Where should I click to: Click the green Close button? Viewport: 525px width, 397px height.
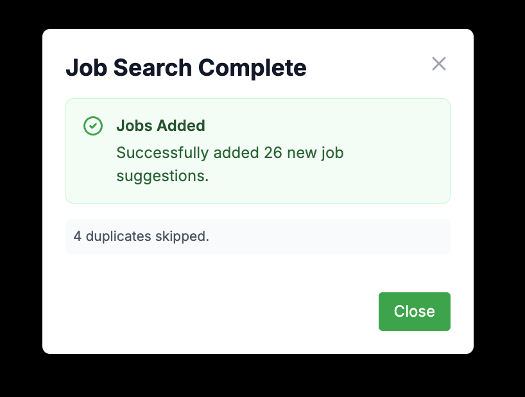pos(414,312)
